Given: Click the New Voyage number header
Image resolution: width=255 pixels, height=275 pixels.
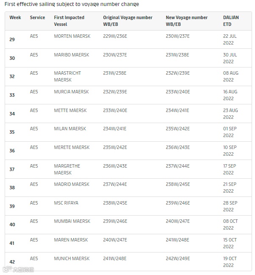Looking at the screenshot, I should (186, 21).
